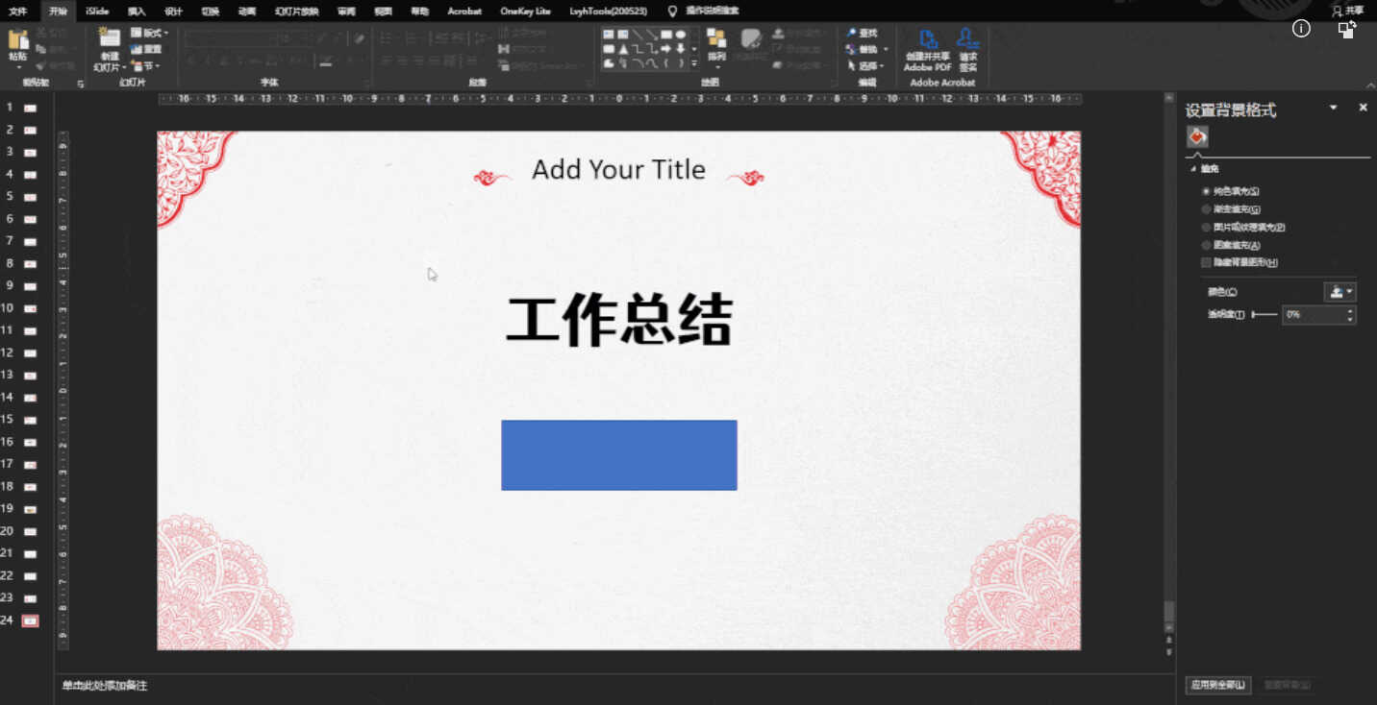1377x705 pixels.
Task: Click the Add Your Title text
Action: click(x=618, y=170)
